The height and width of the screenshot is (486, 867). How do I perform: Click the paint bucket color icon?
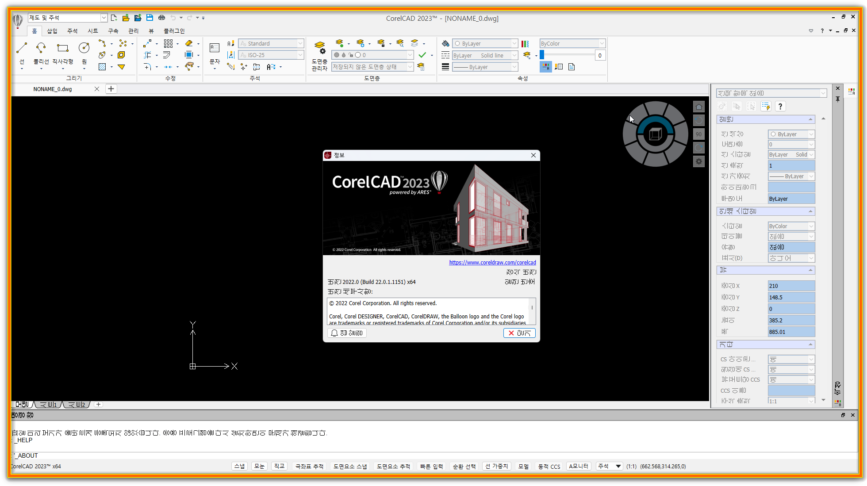click(x=445, y=43)
